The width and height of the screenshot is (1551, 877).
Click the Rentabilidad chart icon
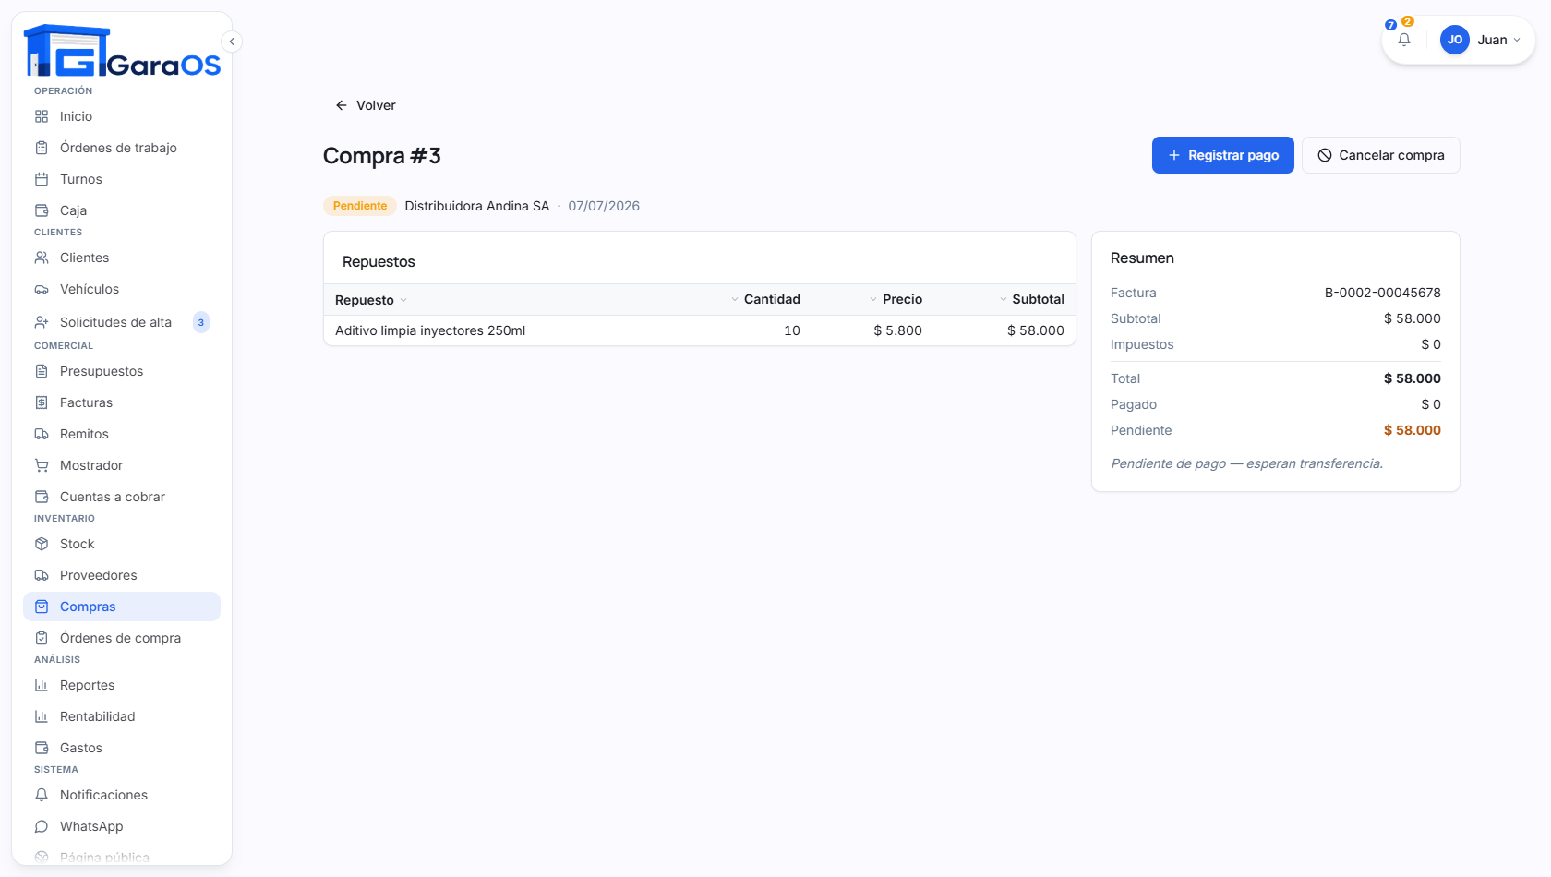point(42,716)
